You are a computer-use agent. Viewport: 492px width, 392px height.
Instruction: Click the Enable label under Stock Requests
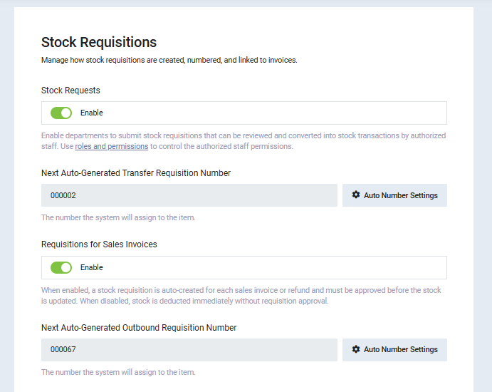point(92,113)
